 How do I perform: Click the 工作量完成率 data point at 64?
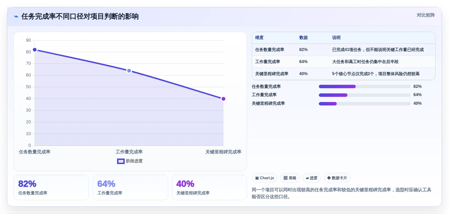click(129, 71)
